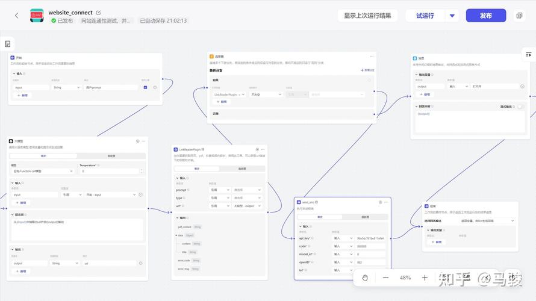This screenshot has height=301, width=536.
Task: Open the three-dot menu on 大模型 node
Action: click(144, 141)
